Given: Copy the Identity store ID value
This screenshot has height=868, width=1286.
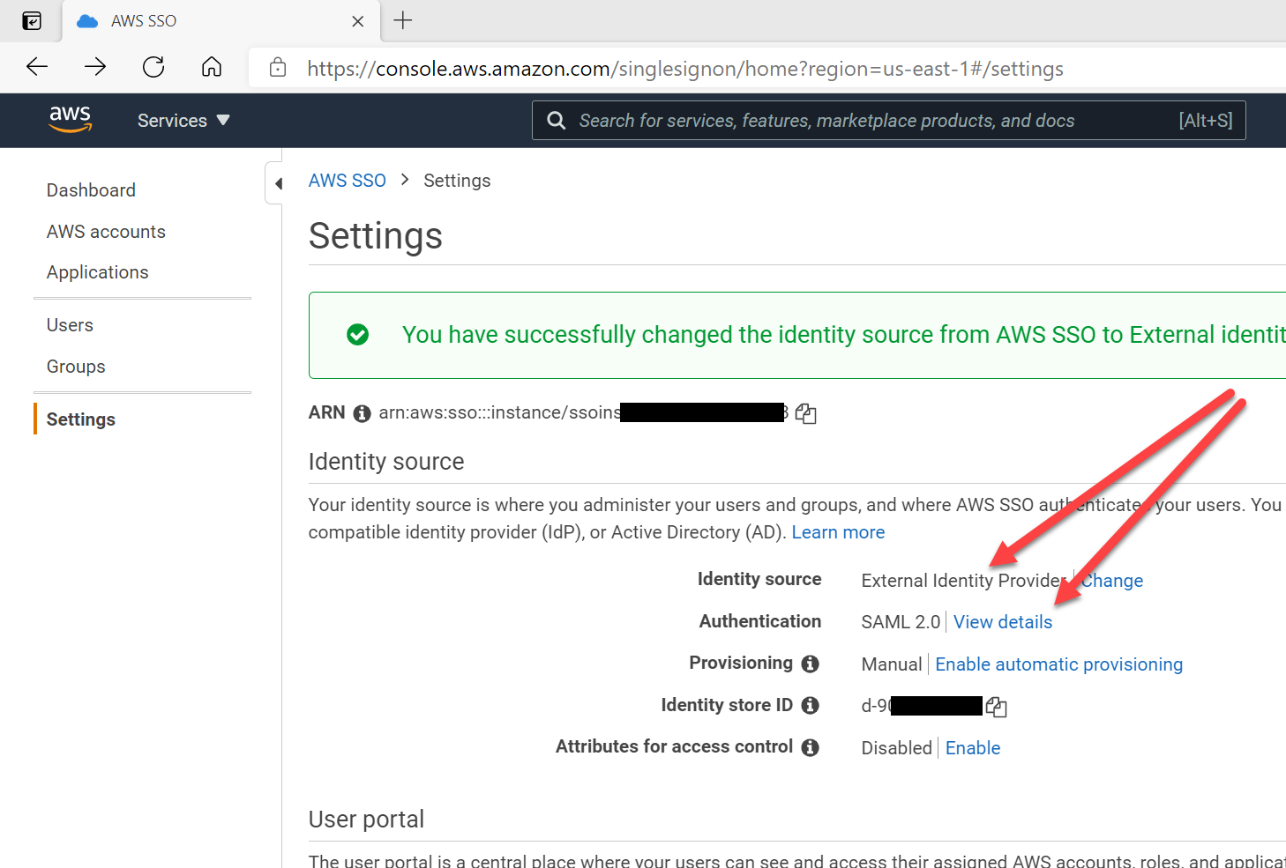Looking at the screenshot, I should coord(996,707).
